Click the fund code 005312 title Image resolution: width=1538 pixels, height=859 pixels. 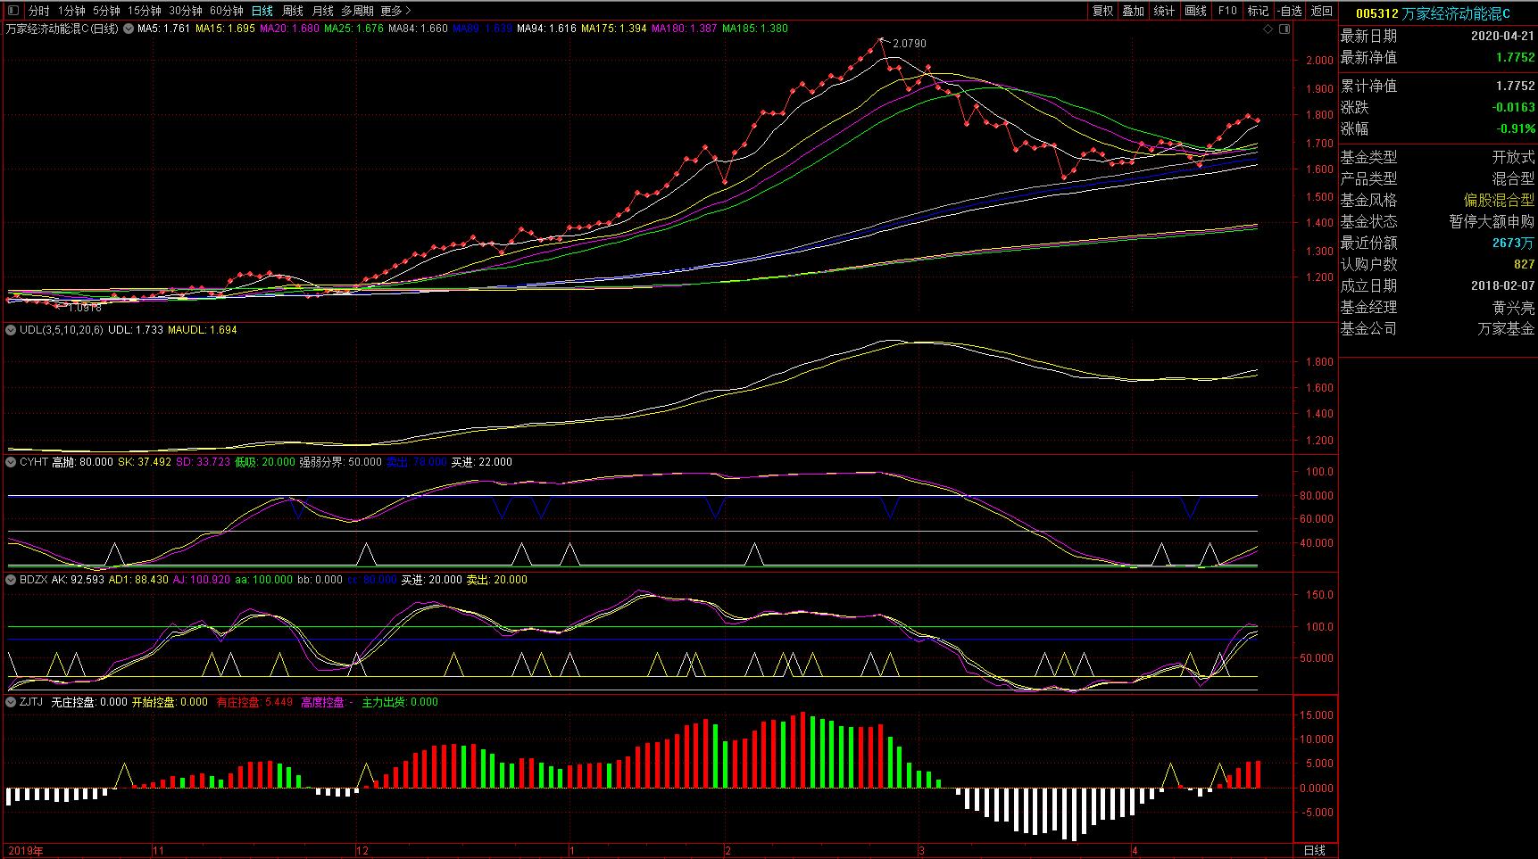tap(1376, 13)
